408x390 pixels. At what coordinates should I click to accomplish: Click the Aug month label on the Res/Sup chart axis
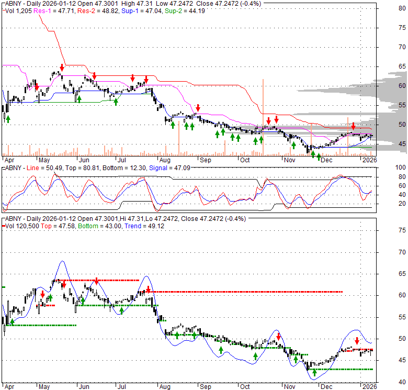pyautogui.click(x=165, y=160)
